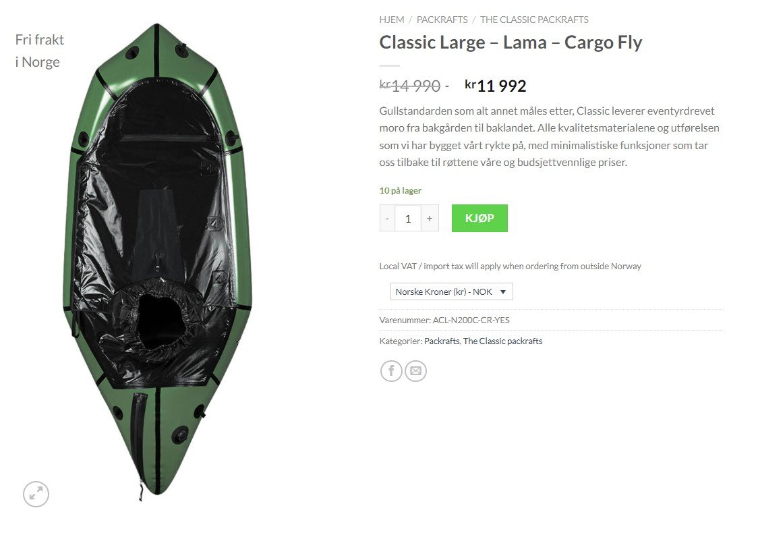Image resolution: width=758 pixels, height=533 pixels.
Task: Click the quantity number field
Action: tap(408, 219)
